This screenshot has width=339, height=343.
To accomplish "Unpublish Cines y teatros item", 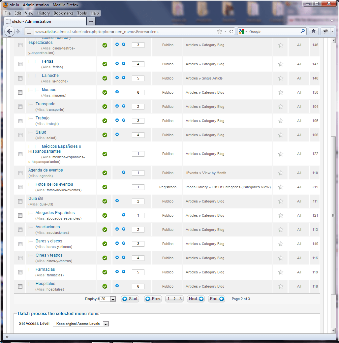I will [105, 258].
